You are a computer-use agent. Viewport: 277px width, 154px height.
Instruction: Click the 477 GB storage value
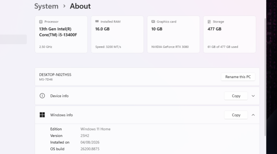[214, 29]
